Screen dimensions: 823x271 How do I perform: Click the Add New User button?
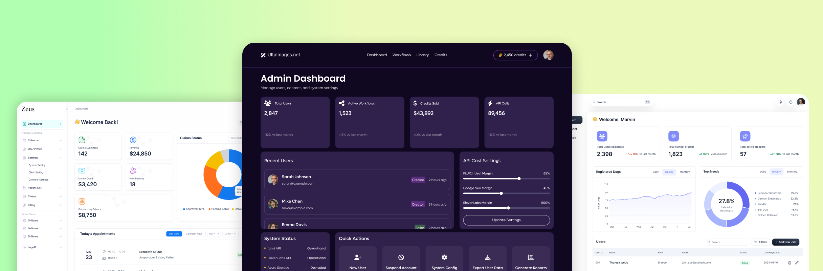785,242
